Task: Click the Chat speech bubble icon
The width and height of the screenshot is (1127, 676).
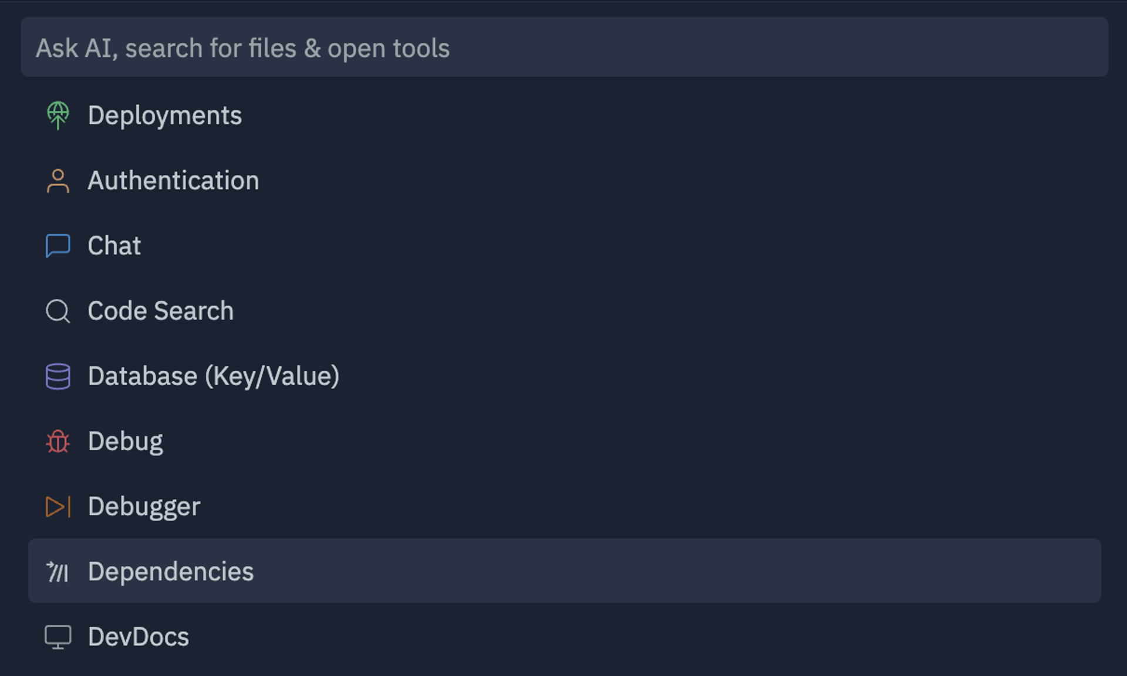Action: pos(58,246)
